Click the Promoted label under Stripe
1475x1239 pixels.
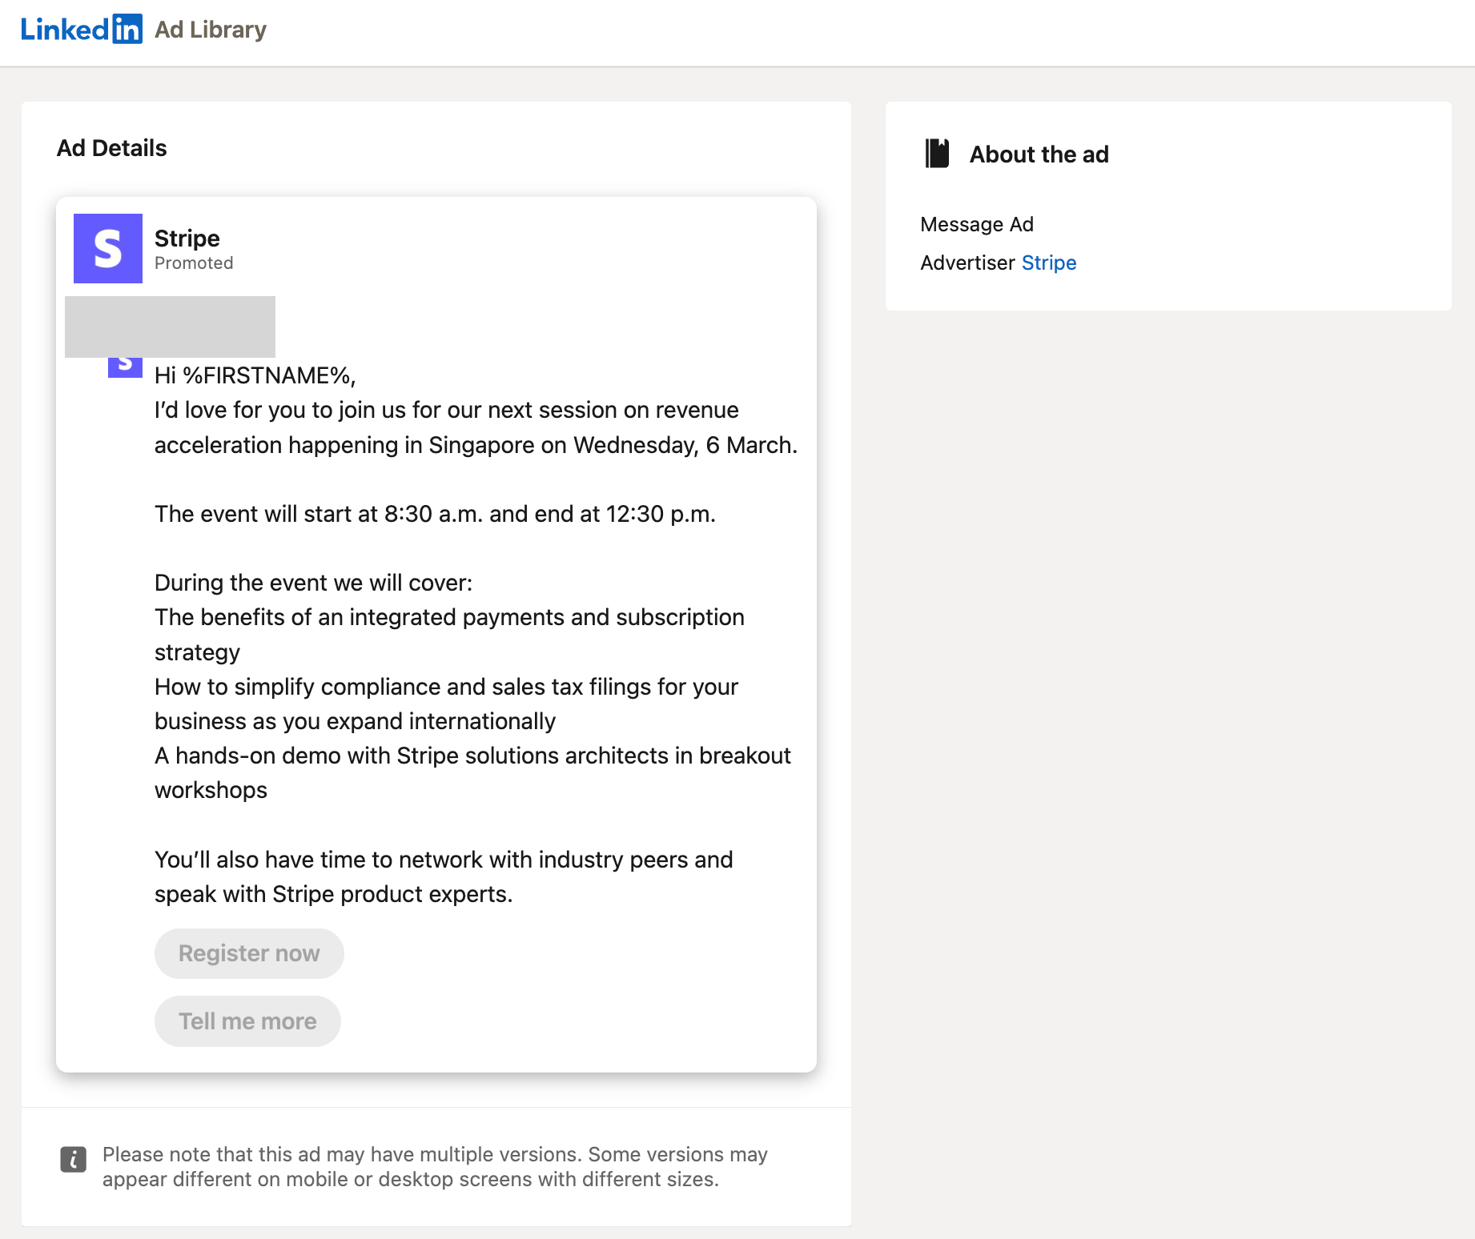click(193, 263)
